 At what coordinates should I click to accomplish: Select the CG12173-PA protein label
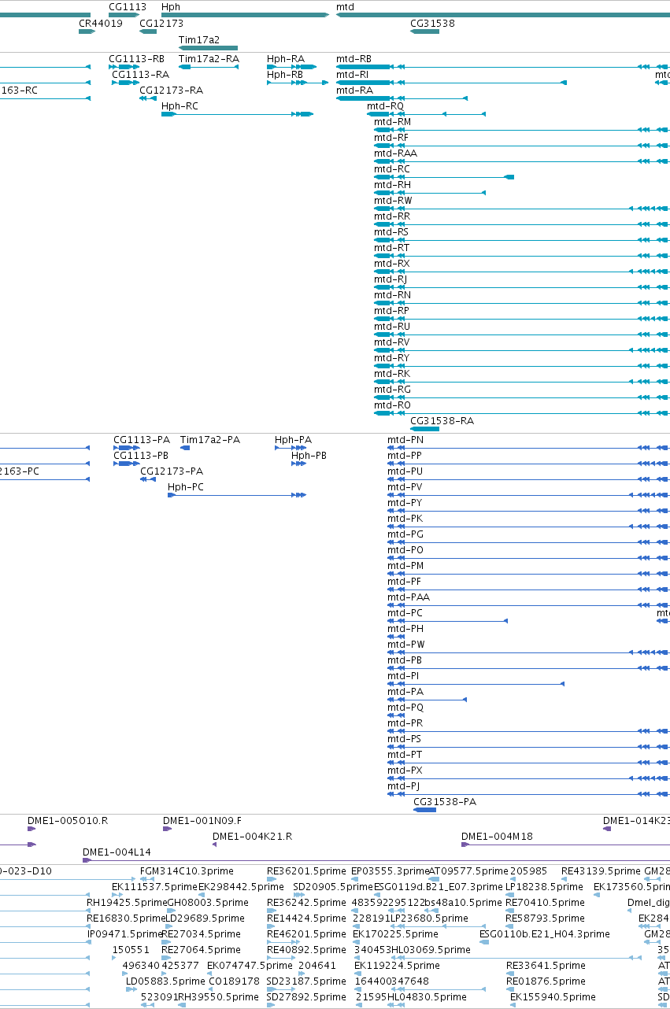coord(172,471)
